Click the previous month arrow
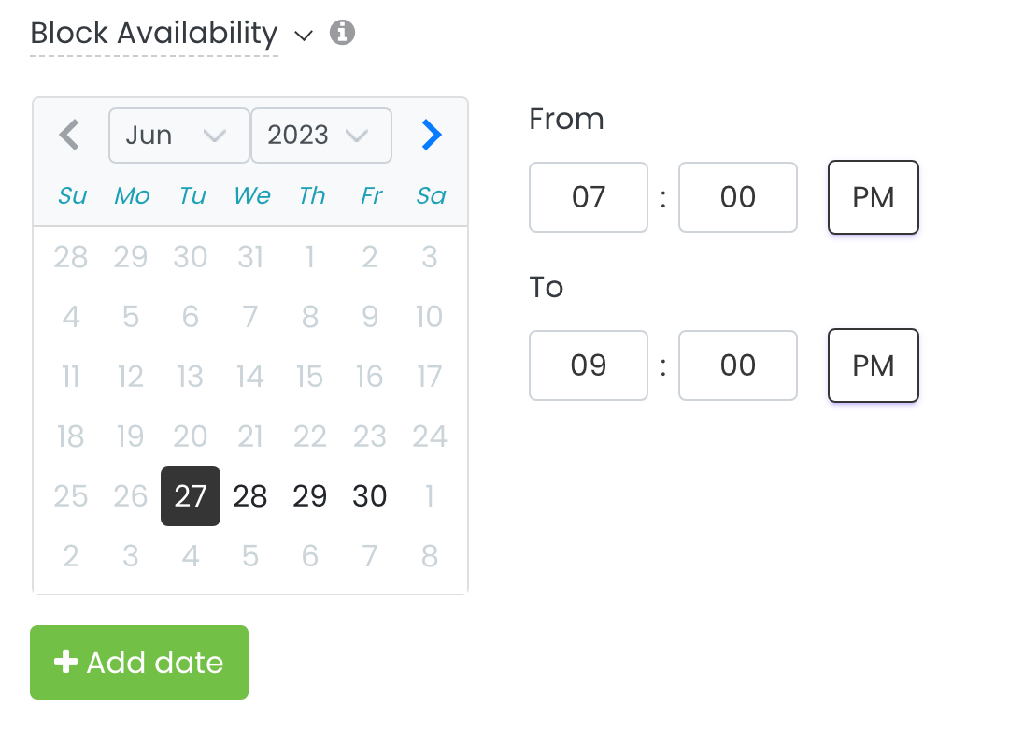 pos(69,135)
